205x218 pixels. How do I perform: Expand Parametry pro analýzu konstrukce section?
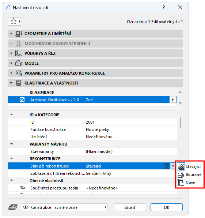[11, 73]
